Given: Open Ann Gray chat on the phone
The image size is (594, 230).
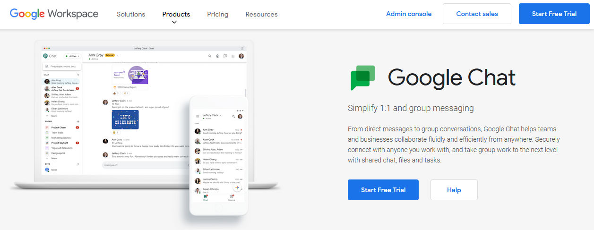Looking at the screenshot, I should point(218,131).
